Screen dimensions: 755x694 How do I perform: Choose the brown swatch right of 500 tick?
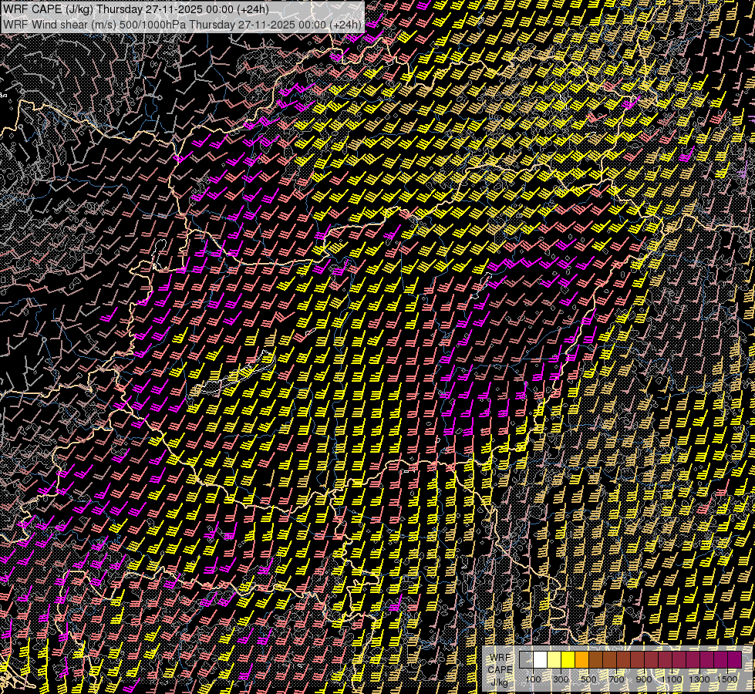point(595,660)
